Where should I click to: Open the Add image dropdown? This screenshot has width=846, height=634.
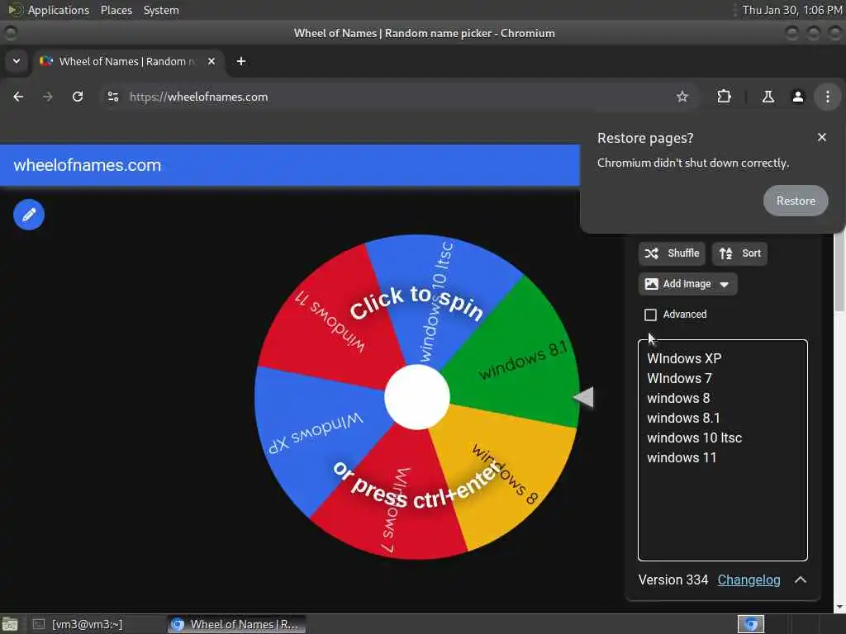(x=687, y=284)
